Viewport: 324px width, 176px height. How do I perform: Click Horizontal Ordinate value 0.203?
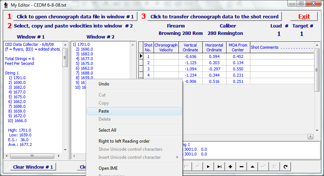point(214,63)
